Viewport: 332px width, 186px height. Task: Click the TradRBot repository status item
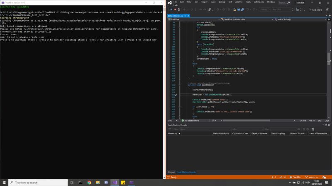(295, 177)
